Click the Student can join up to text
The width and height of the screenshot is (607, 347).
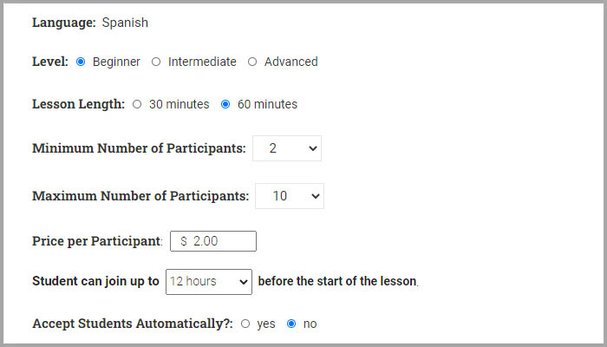point(95,281)
